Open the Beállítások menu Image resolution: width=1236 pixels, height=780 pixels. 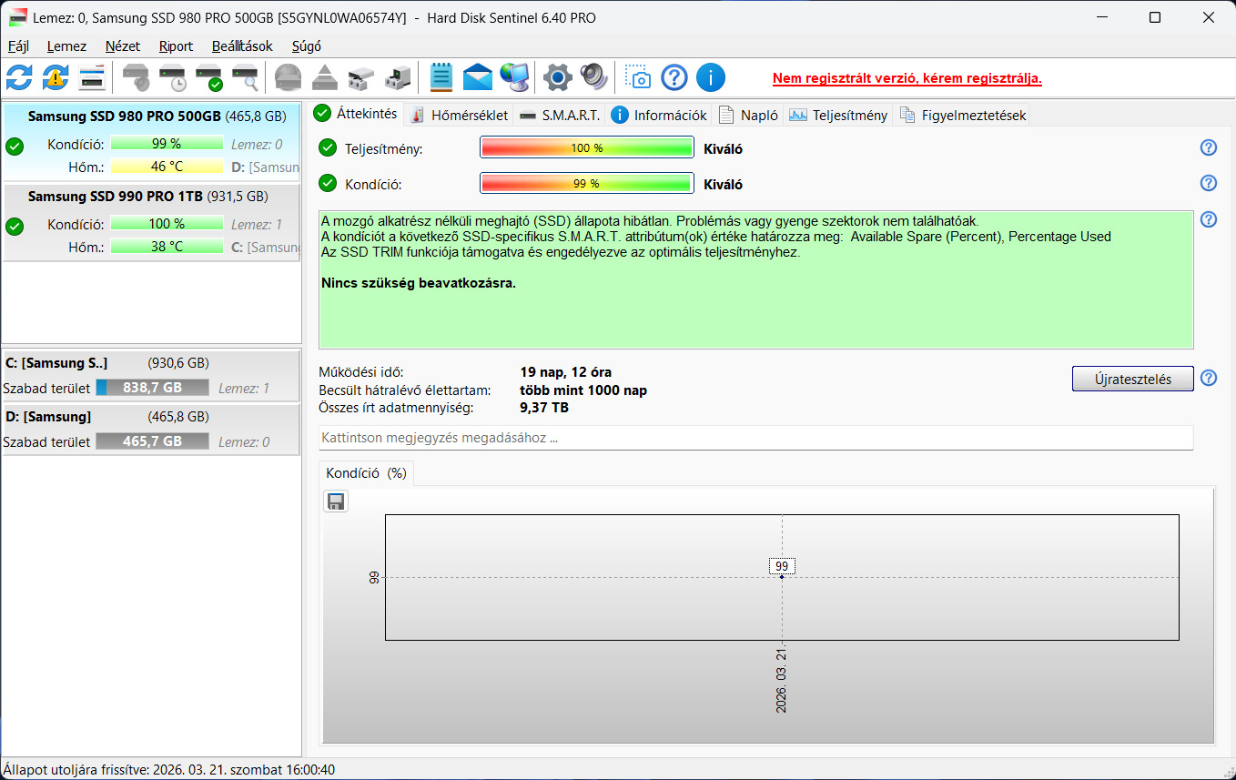pyautogui.click(x=242, y=46)
